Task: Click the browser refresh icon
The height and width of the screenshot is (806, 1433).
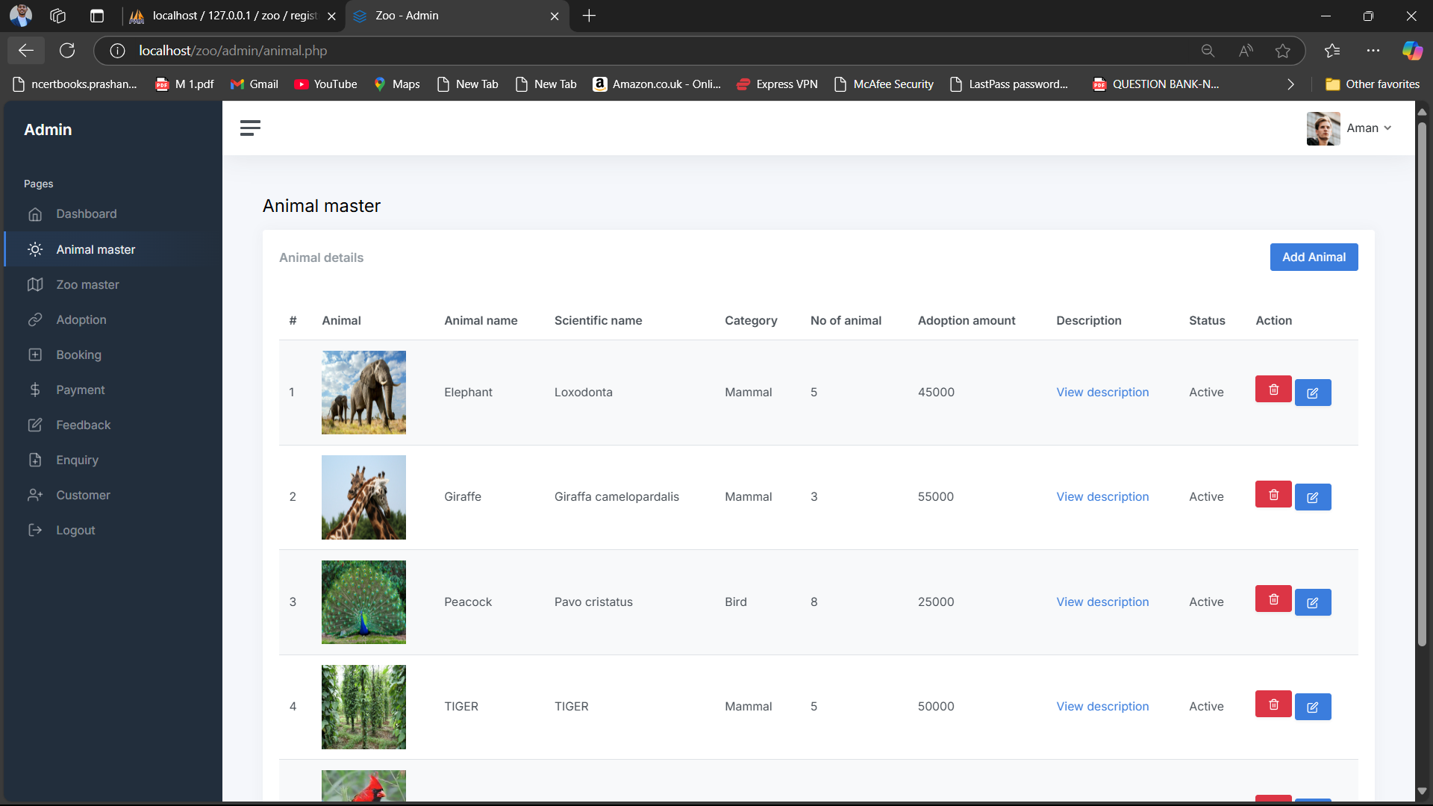Action: coord(67,51)
